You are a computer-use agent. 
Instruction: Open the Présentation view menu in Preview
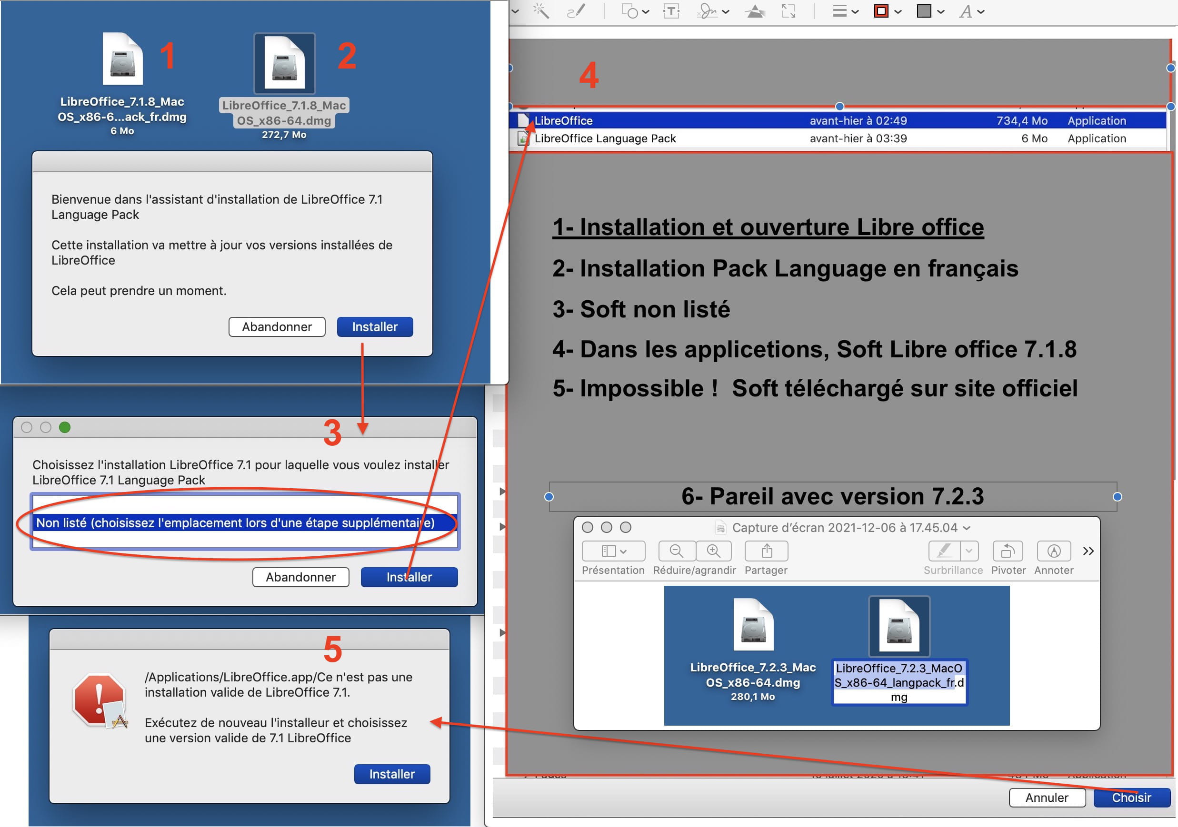point(614,551)
